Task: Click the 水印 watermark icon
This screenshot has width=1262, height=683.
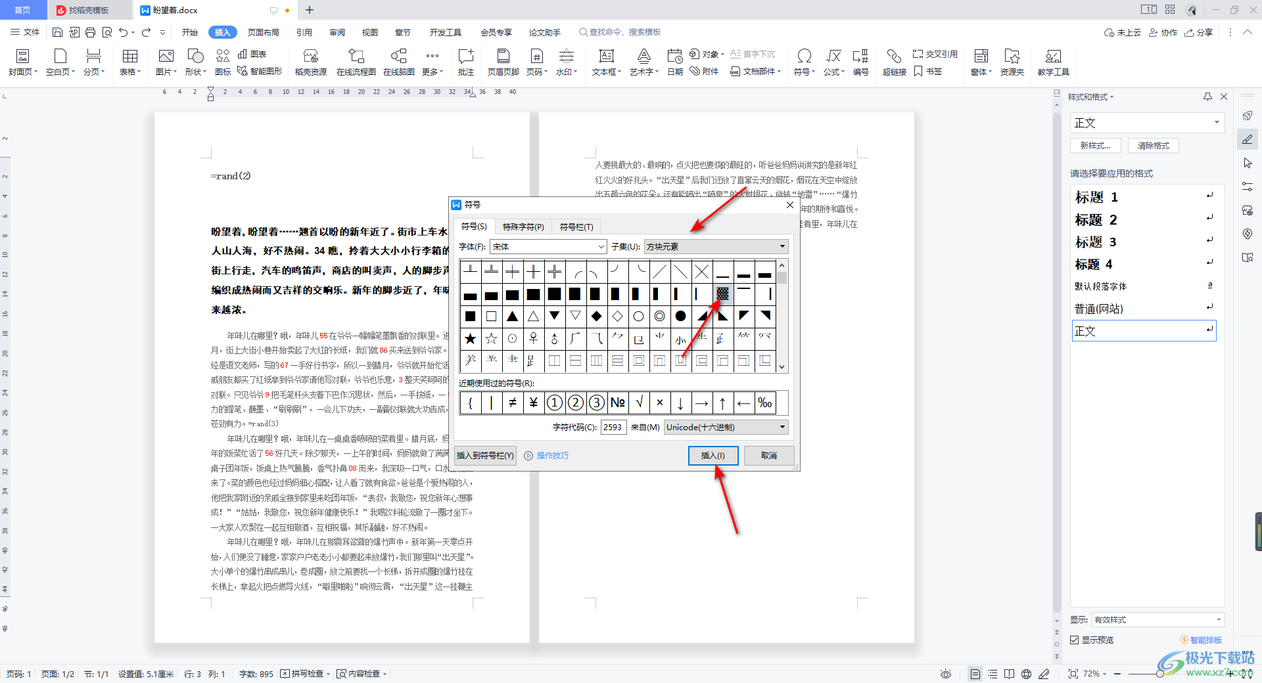Action: [x=566, y=62]
